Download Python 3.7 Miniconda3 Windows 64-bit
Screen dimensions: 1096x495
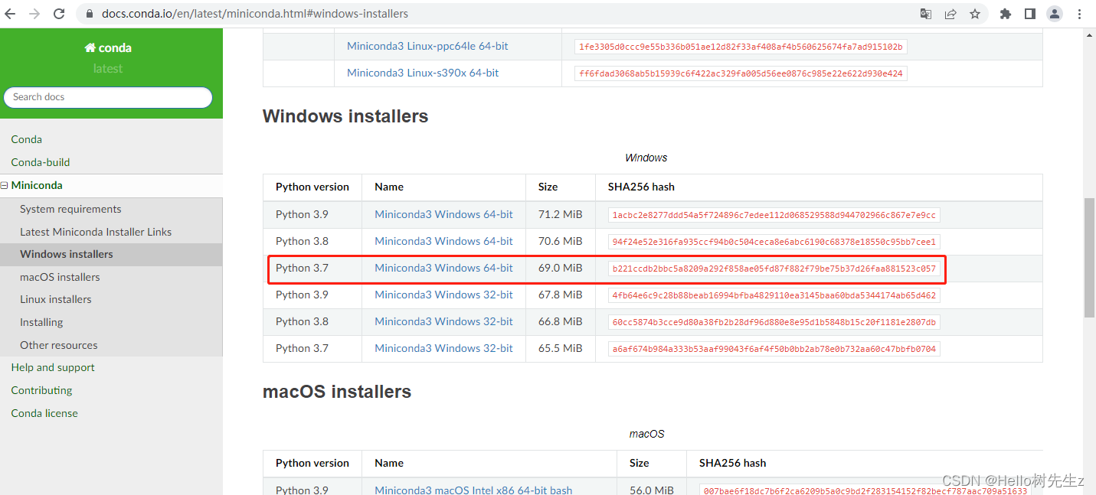click(443, 268)
